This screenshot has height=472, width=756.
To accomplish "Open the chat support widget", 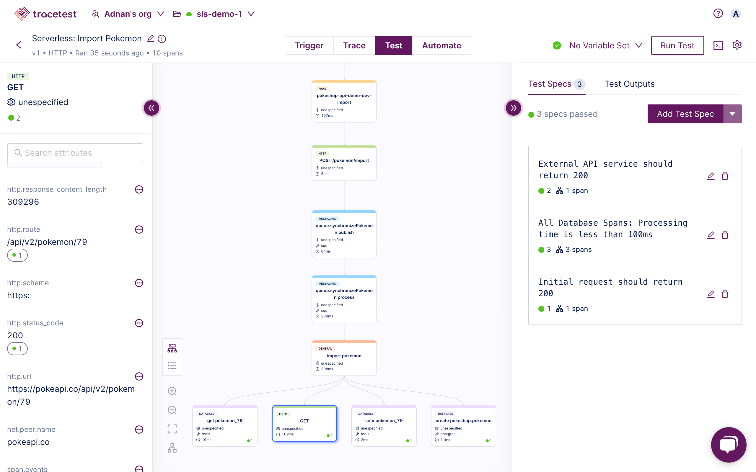I will pos(729,445).
